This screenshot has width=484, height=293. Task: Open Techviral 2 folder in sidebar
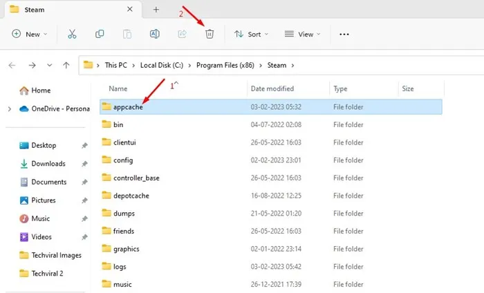click(x=41, y=273)
